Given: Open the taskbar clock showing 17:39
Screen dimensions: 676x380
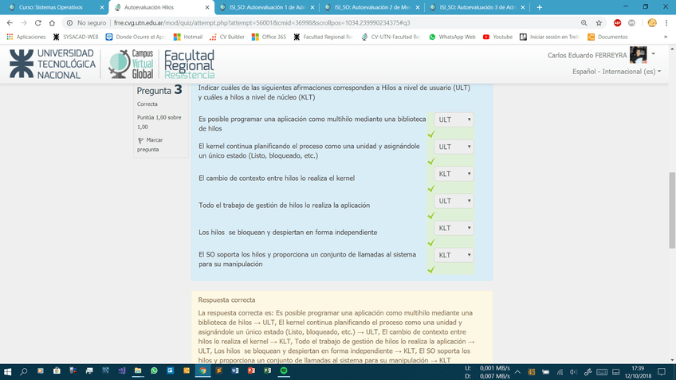Looking at the screenshot, I should (x=638, y=372).
